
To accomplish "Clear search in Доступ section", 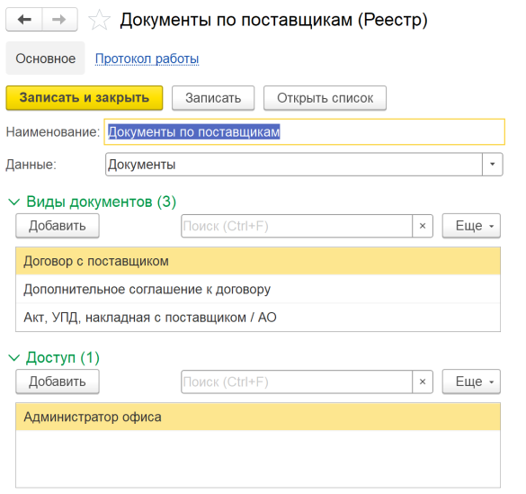I will (x=423, y=382).
